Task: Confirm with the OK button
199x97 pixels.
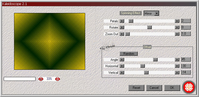Action: [172, 88]
